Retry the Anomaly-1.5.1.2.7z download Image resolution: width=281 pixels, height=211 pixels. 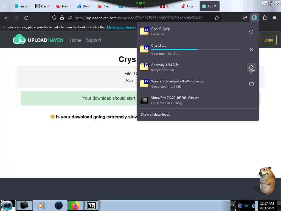pyautogui.click(x=251, y=67)
